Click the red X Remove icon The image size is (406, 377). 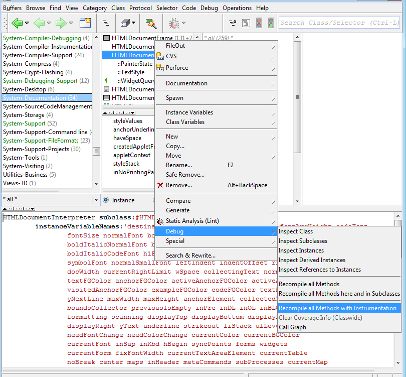point(160,185)
